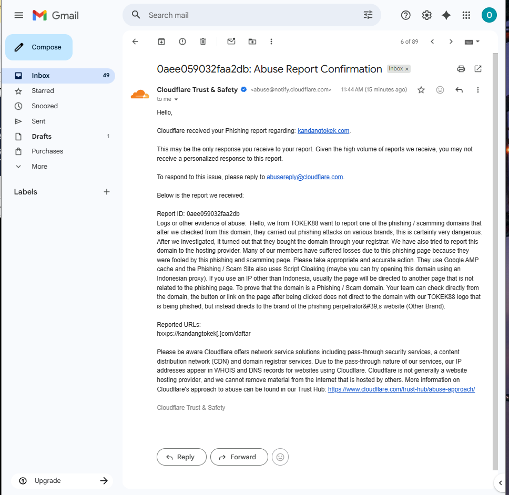This screenshot has width=509, height=495.
Task: Open the Sent folder
Action: coord(58,121)
